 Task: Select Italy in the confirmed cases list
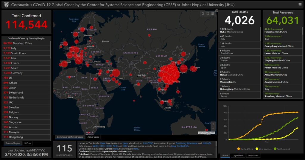pos(26,48)
